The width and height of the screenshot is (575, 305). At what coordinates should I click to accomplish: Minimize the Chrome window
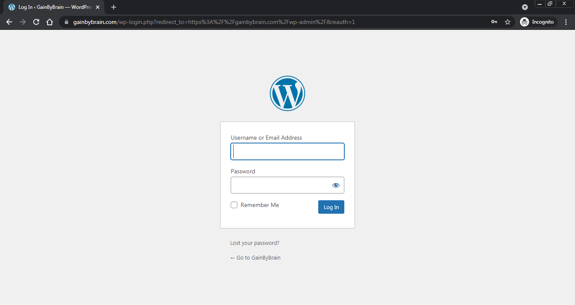point(540,3)
